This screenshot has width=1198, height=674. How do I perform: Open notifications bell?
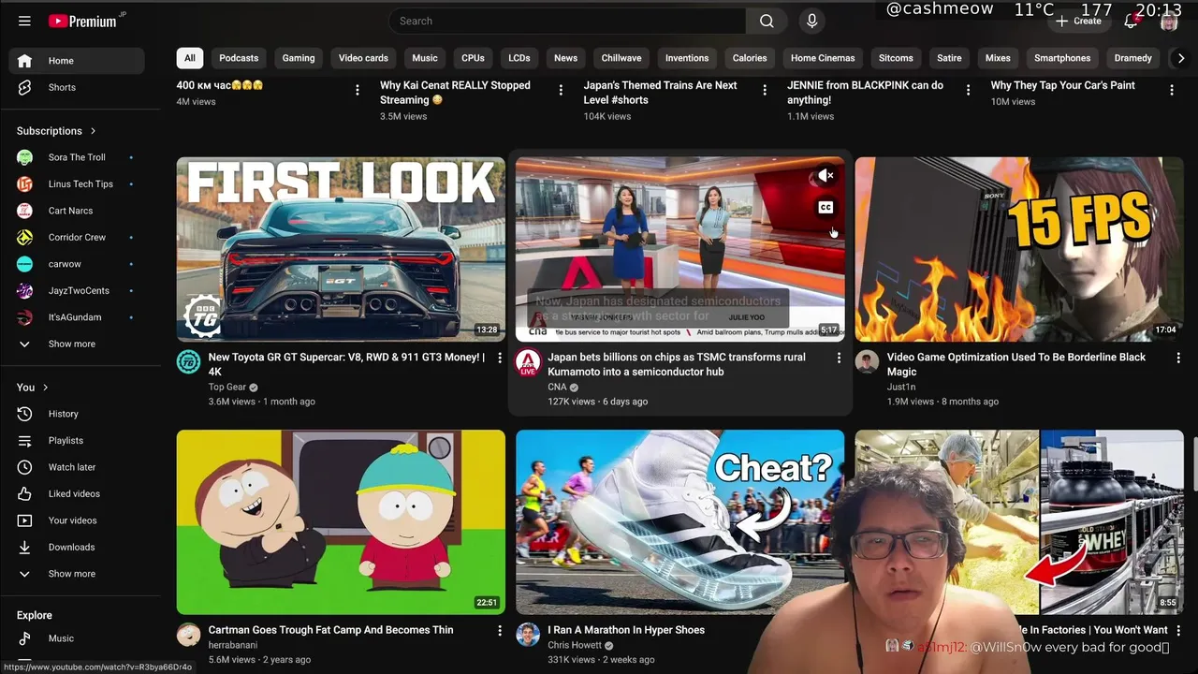coord(1131,21)
